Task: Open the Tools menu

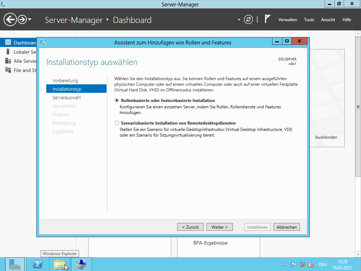Action: coord(309,20)
